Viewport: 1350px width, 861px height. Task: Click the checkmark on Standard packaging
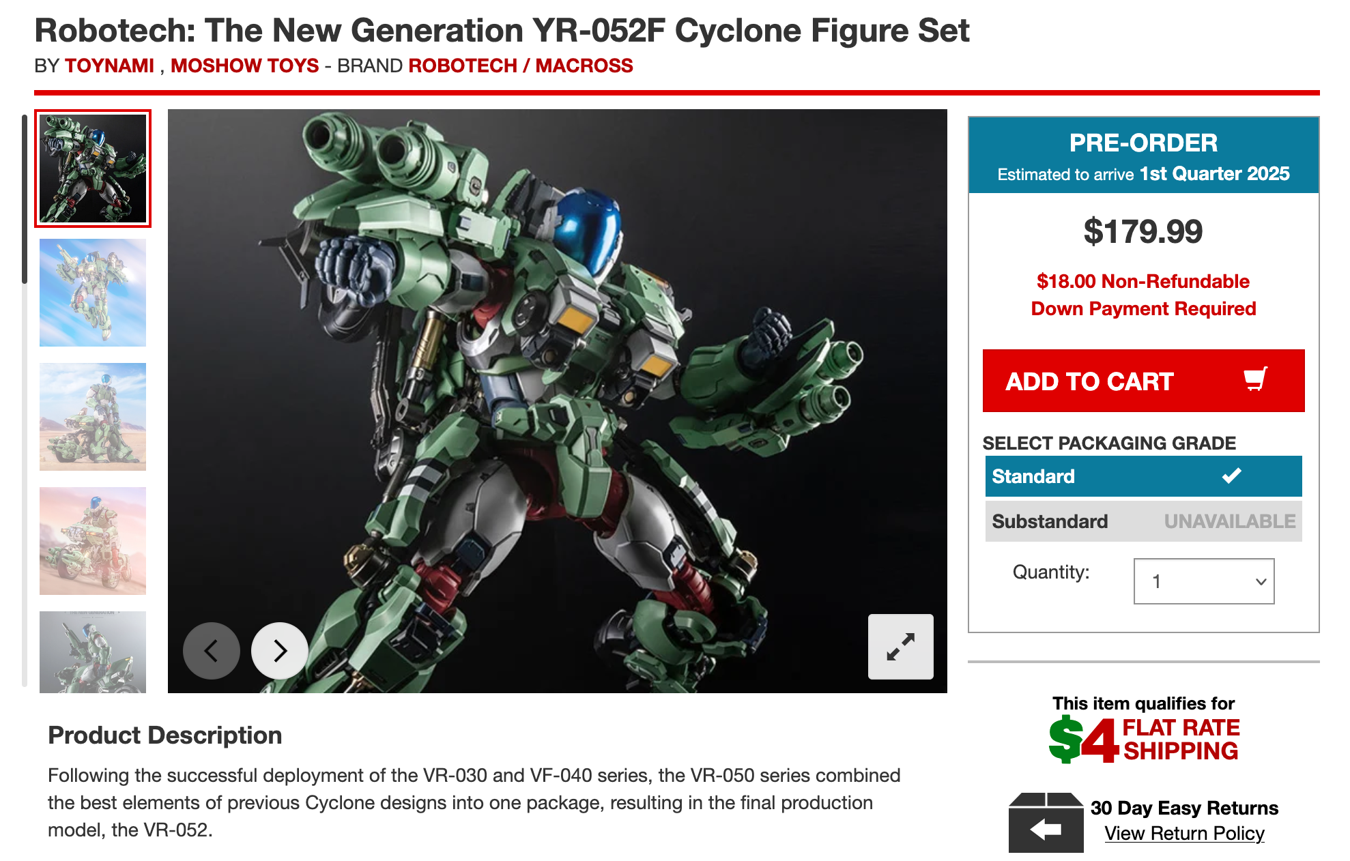pos(1231,476)
